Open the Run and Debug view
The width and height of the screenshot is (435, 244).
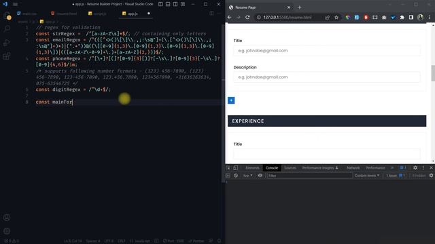7,43
